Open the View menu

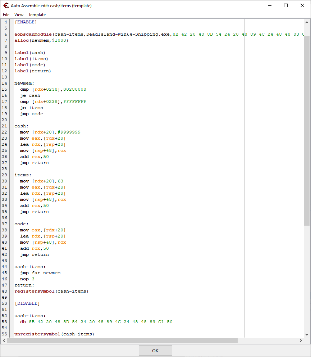(x=19, y=15)
